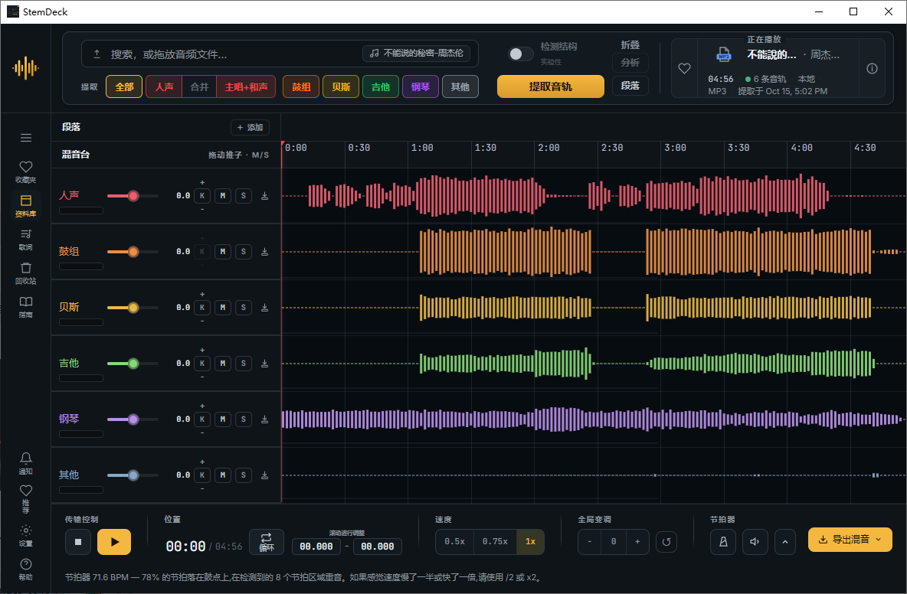Click the 折叠 collapse control

pos(630,45)
